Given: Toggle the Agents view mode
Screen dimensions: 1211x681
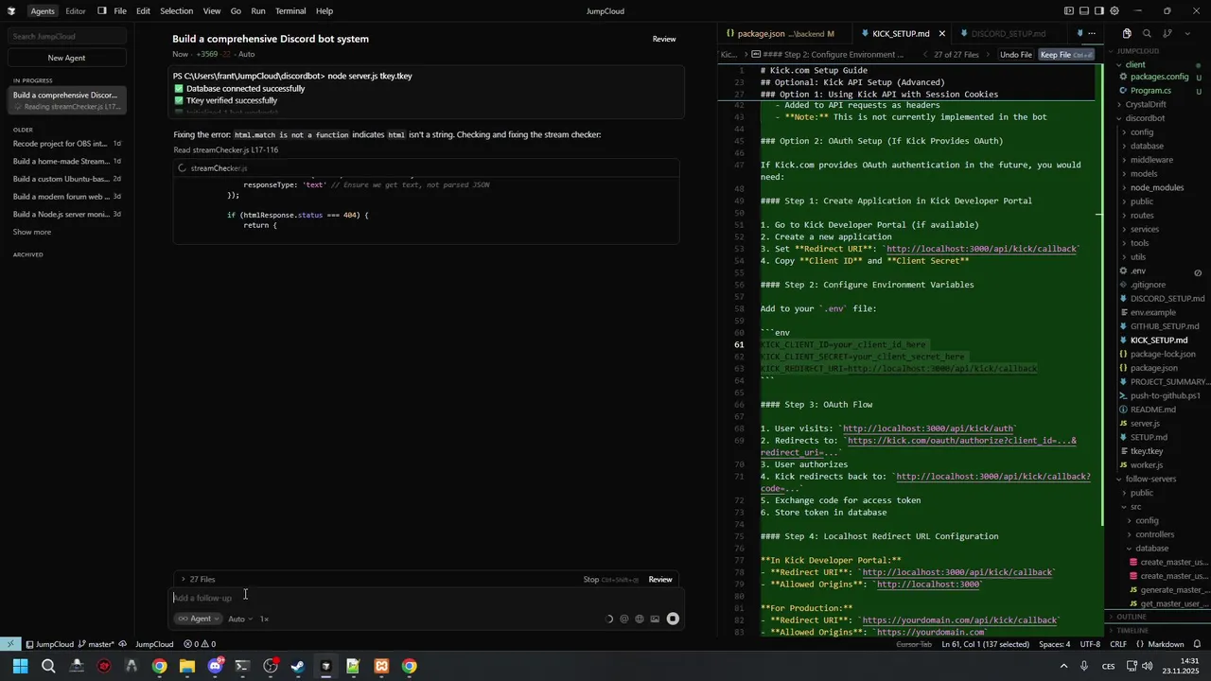Looking at the screenshot, I should tap(43, 11).
